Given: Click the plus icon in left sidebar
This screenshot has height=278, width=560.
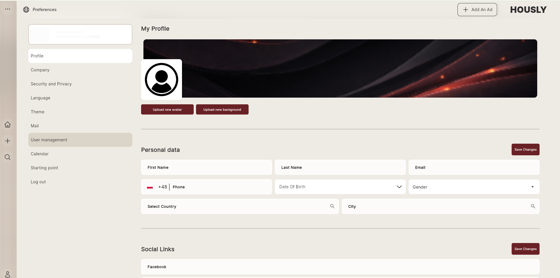Looking at the screenshot, I should coord(8,141).
